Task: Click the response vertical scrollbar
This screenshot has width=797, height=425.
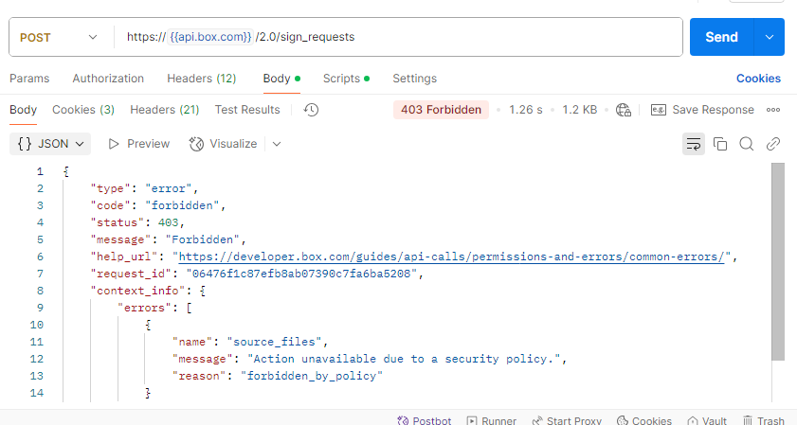Action: pyautogui.click(x=778, y=261)
